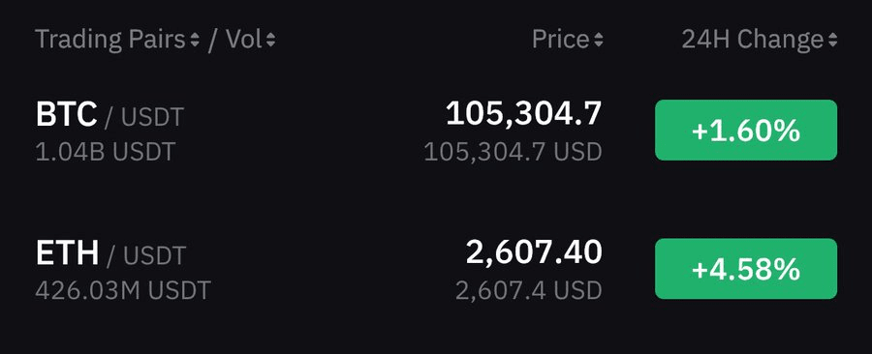Sort by 24H Change arrow icon

832,40
